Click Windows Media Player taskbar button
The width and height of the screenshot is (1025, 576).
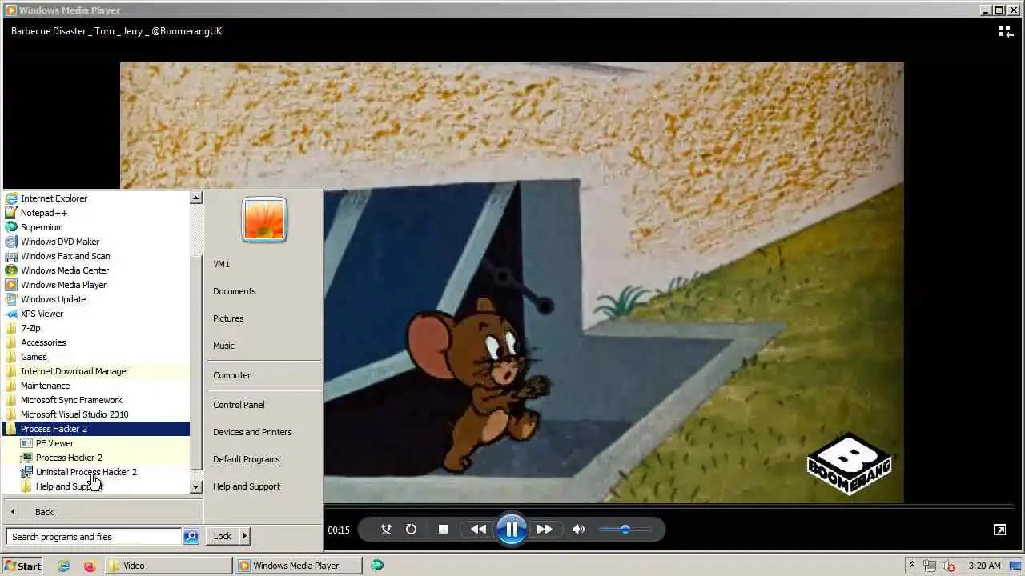(299, 566)
